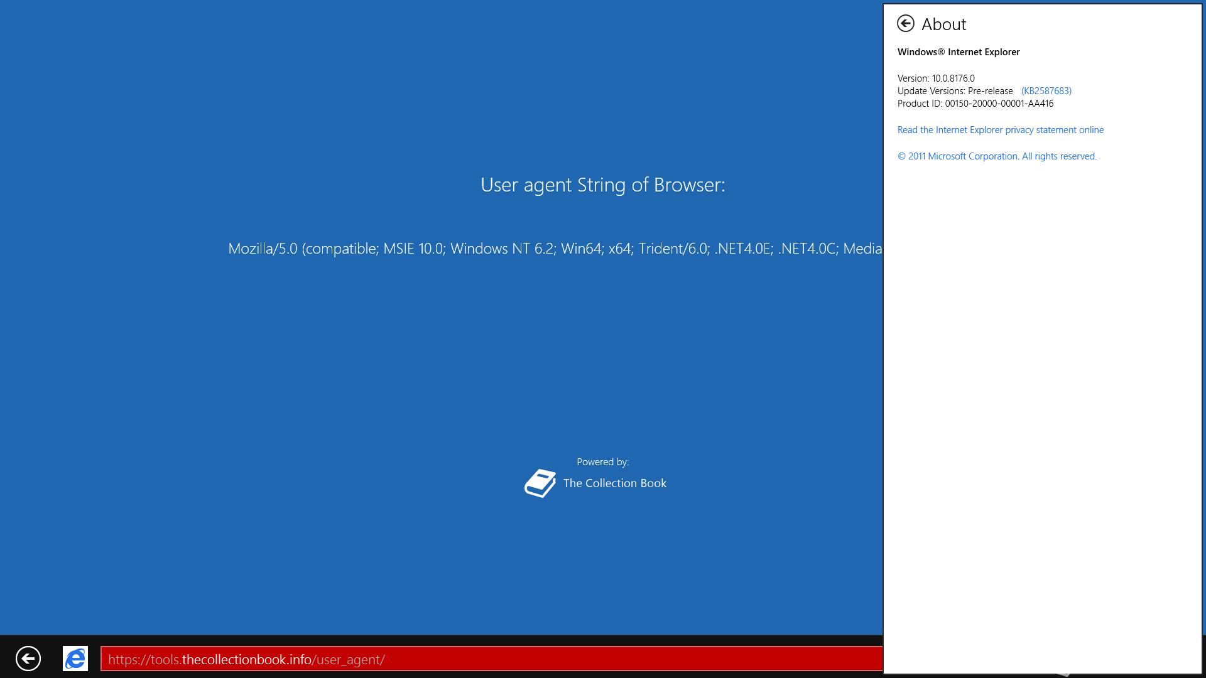This screenshot has width=1206, height=678.
Task: Read the Internet Explorer privacy statement online
Action: pos(1001,130)
